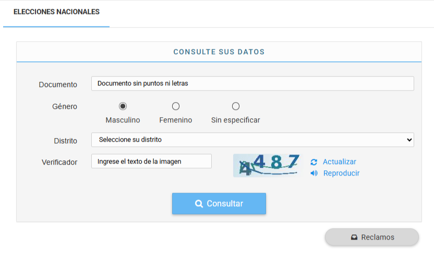Select the Masculino radio button
This screenshot has height=261, width=434.
click(123, 106)
